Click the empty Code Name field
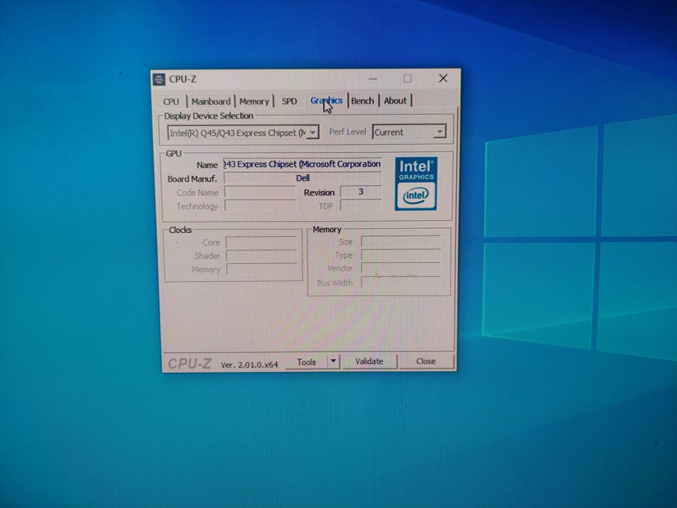677x508 pixels. (260, 193)
